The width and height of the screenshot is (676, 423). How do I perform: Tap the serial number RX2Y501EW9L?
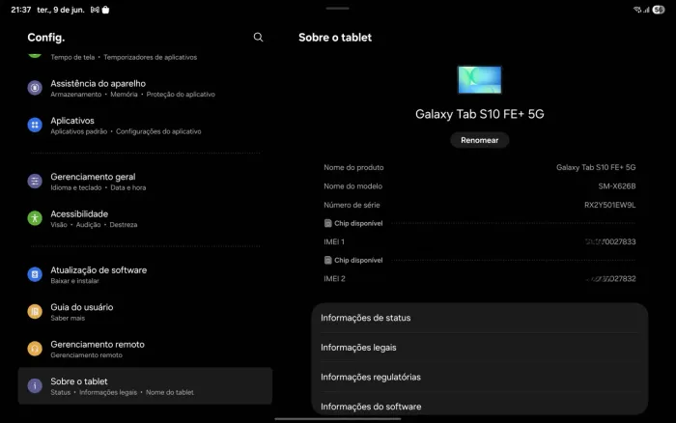click(609, 205)
